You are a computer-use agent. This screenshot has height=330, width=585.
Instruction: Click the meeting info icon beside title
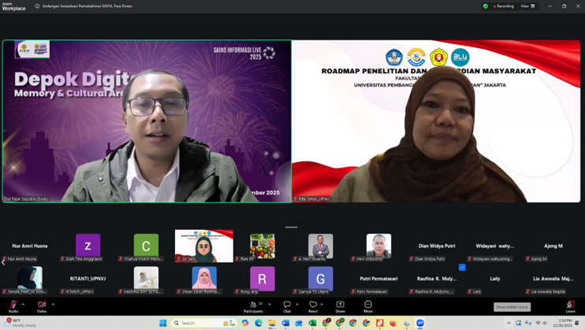[x=38, y=6]
